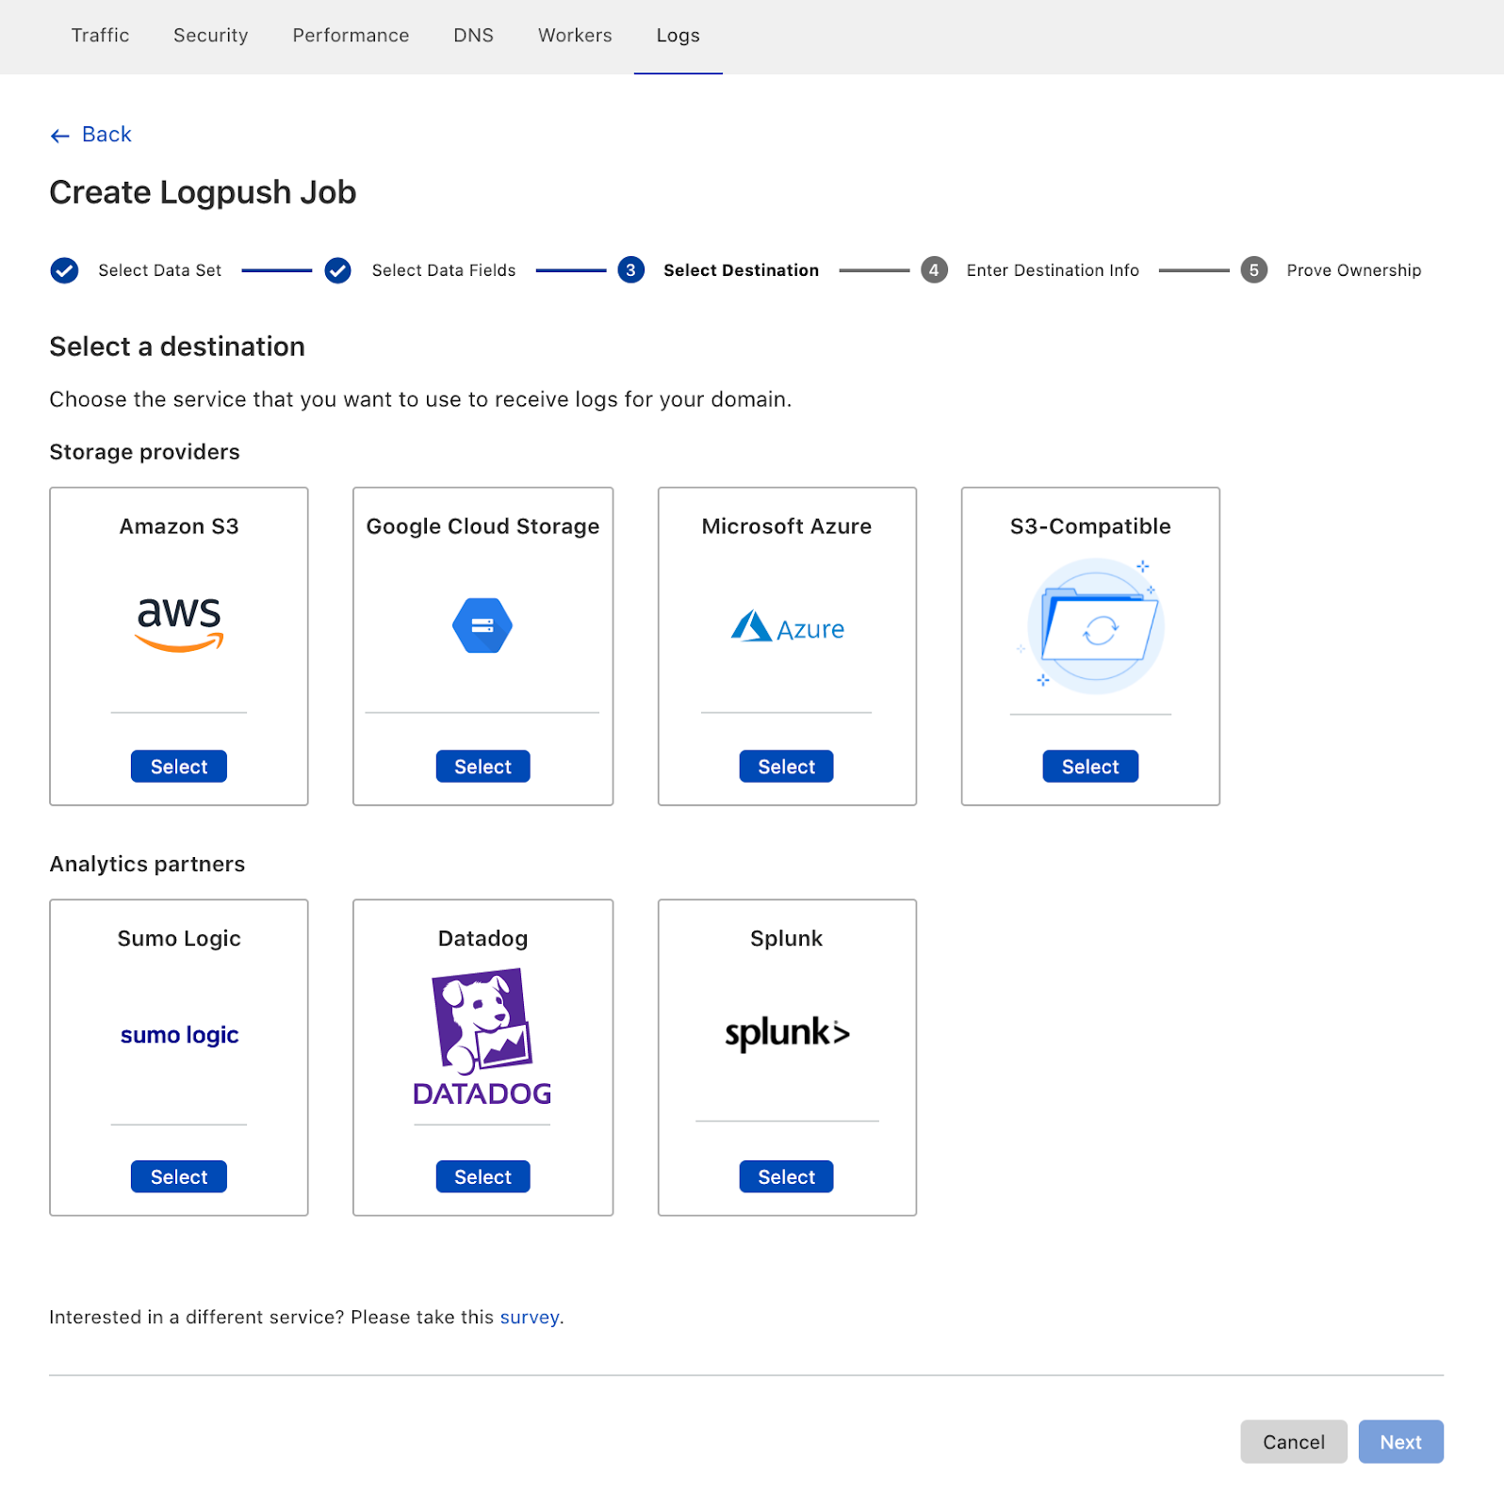Click step 3 circle for Select Destination
The height and width of the screenshot is (1507, 1504).
(630, 270)
